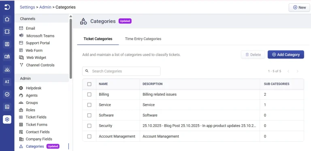Image resolution: width=311 pixels, height=151 pixels.
Task: Click the sidebar vertical scrollbar thumb
Action: pos(71,49)
